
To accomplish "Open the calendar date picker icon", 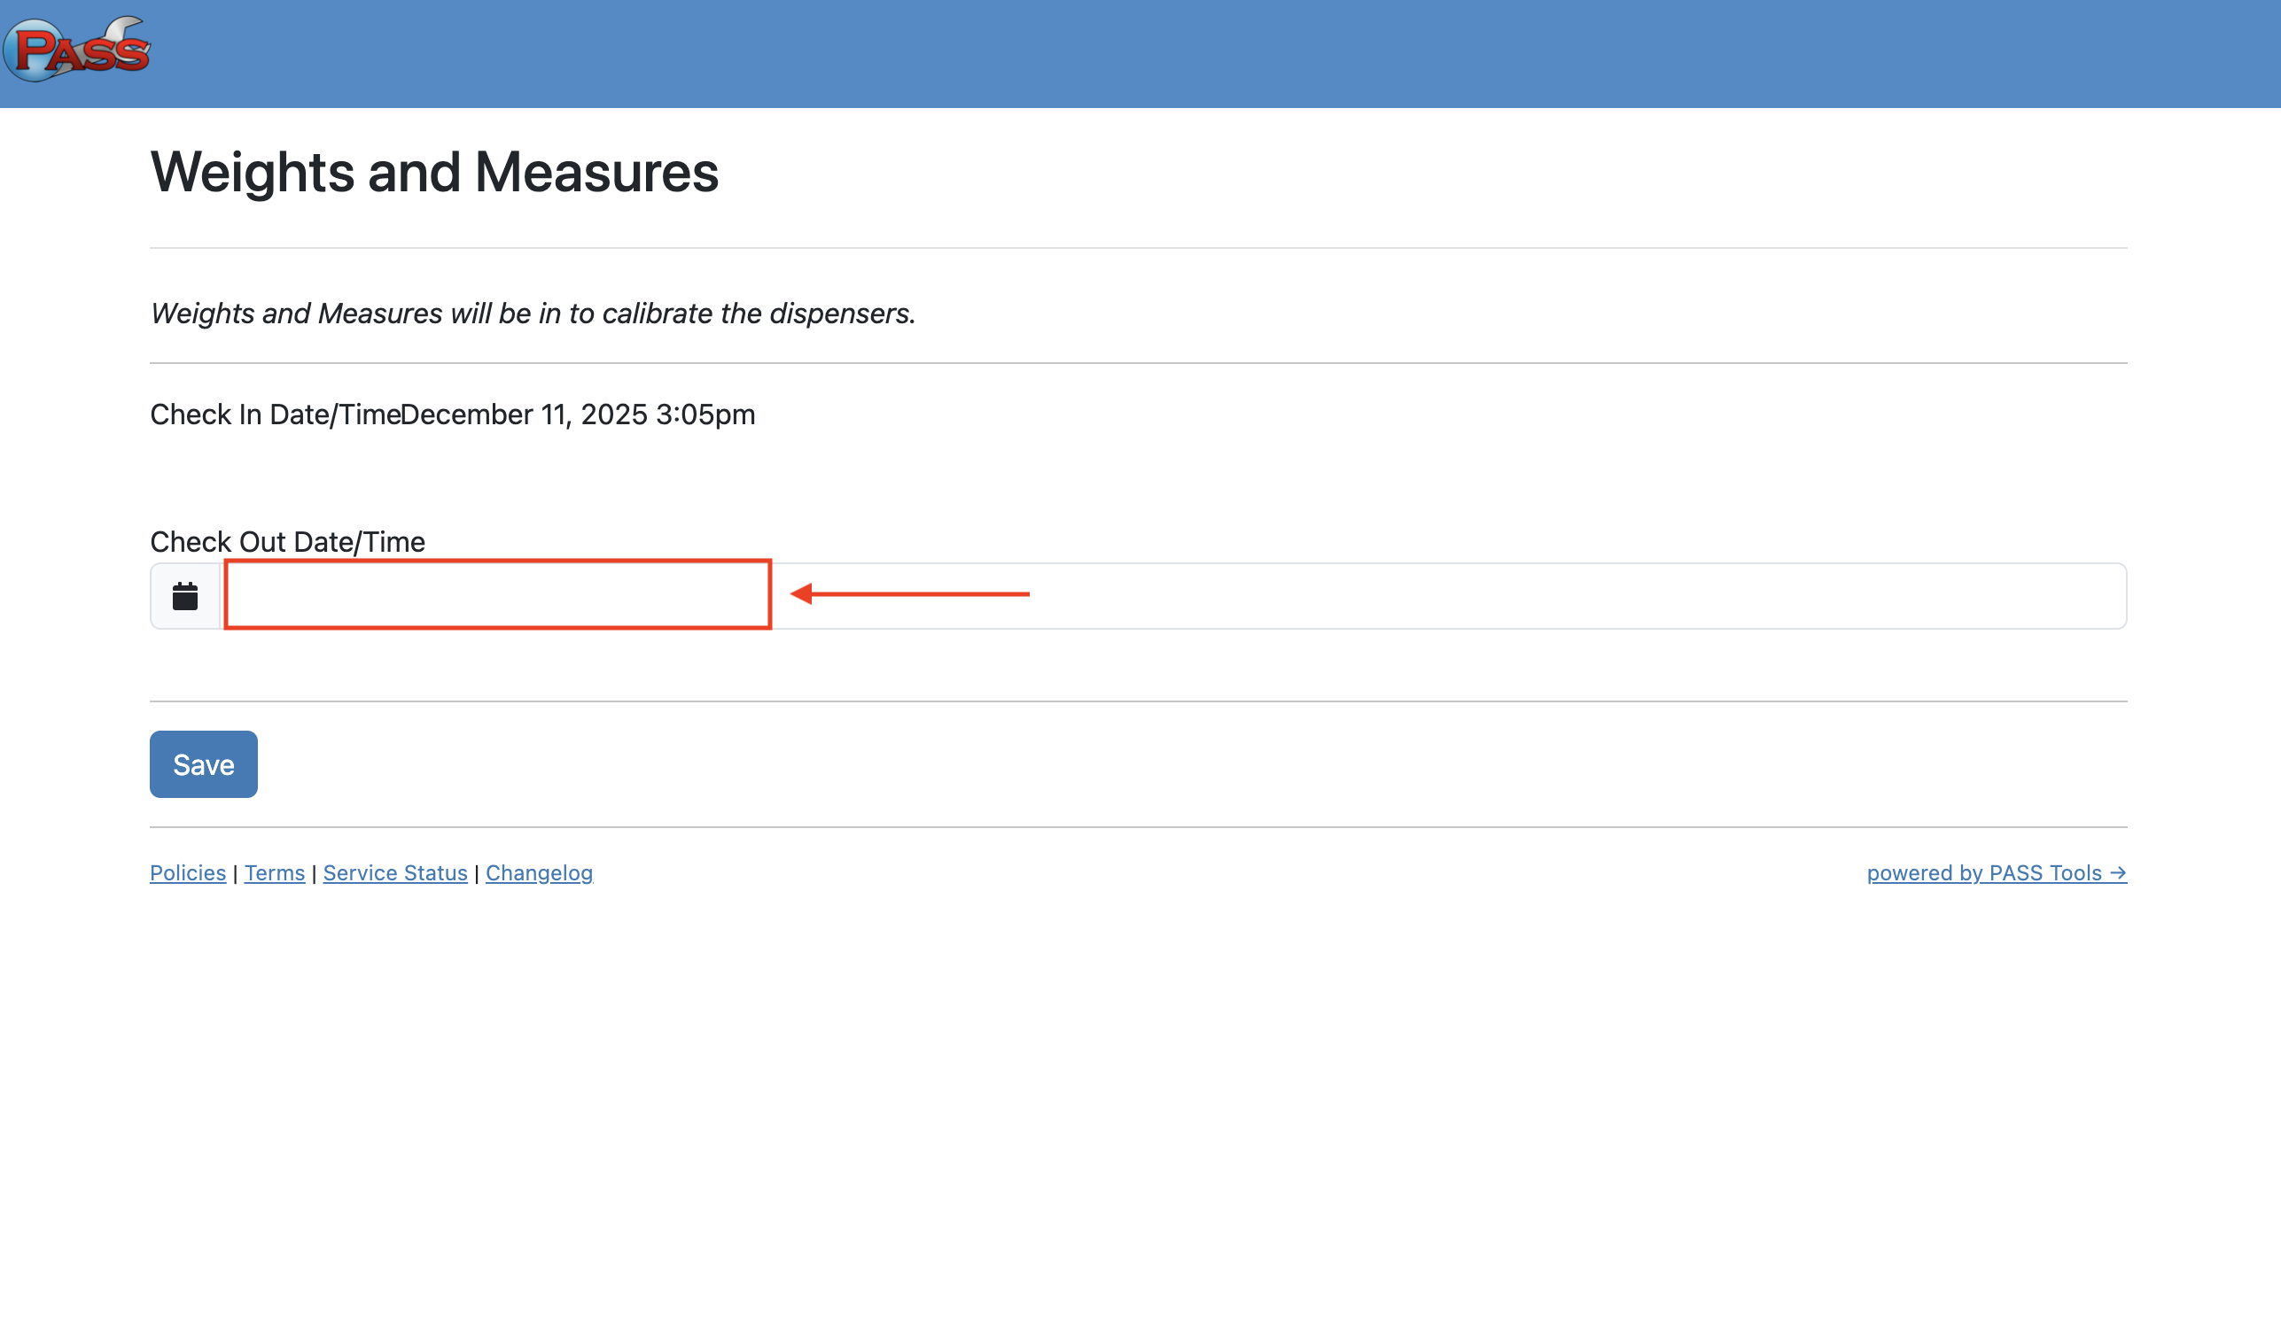I will (x=184, y=596).
